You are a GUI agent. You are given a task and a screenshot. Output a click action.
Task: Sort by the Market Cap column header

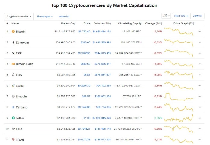coord(68,23)
